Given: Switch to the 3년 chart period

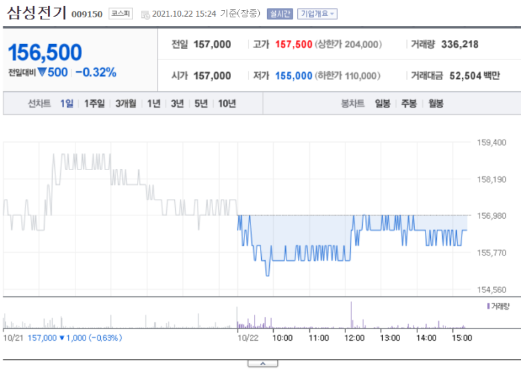Looking at the screenshot, I should pos(178,103).
